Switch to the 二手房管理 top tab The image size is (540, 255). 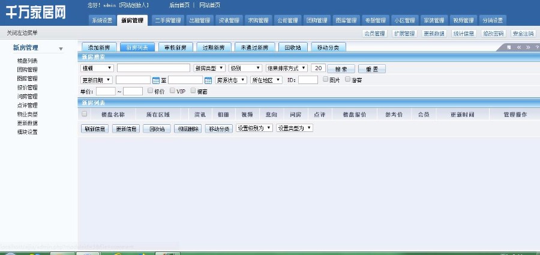pos(168,20)
